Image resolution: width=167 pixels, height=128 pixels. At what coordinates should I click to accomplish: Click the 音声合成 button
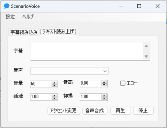point(95,111)
